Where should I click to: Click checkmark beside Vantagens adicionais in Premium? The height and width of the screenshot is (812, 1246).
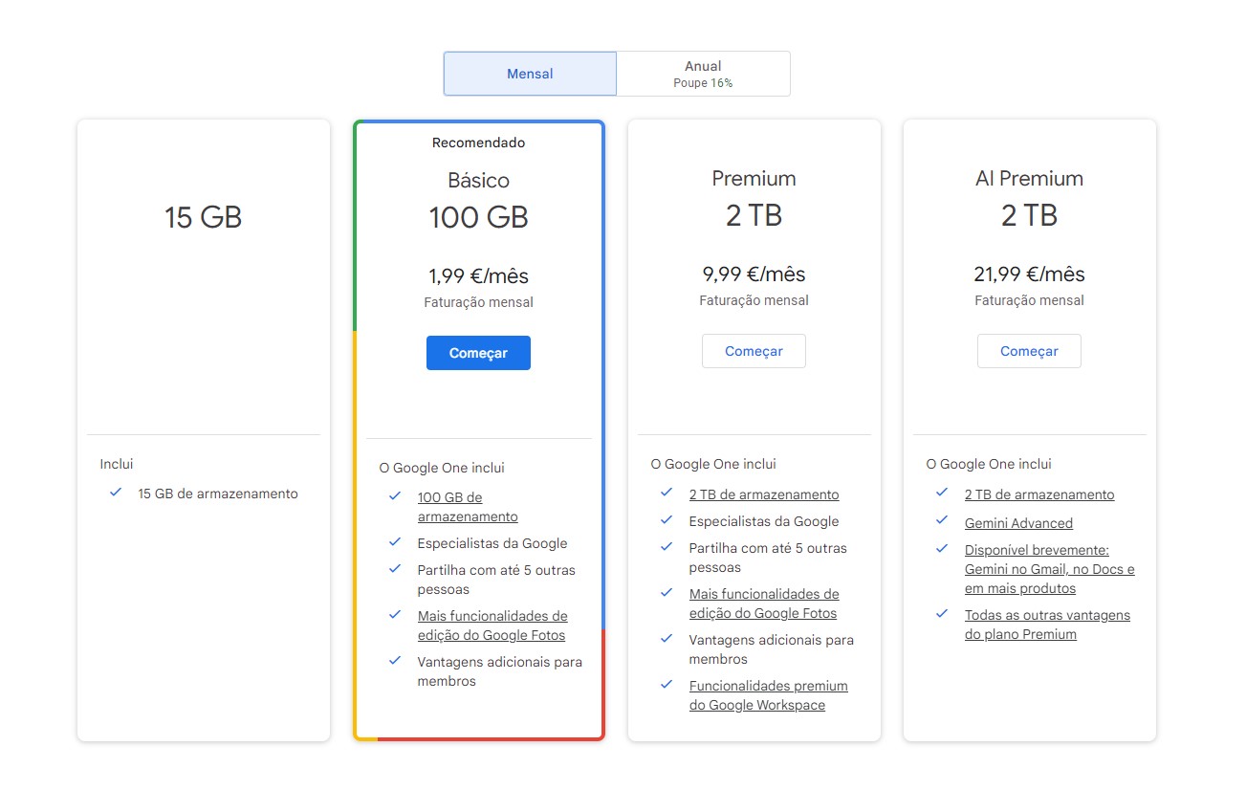coord(667,638)
